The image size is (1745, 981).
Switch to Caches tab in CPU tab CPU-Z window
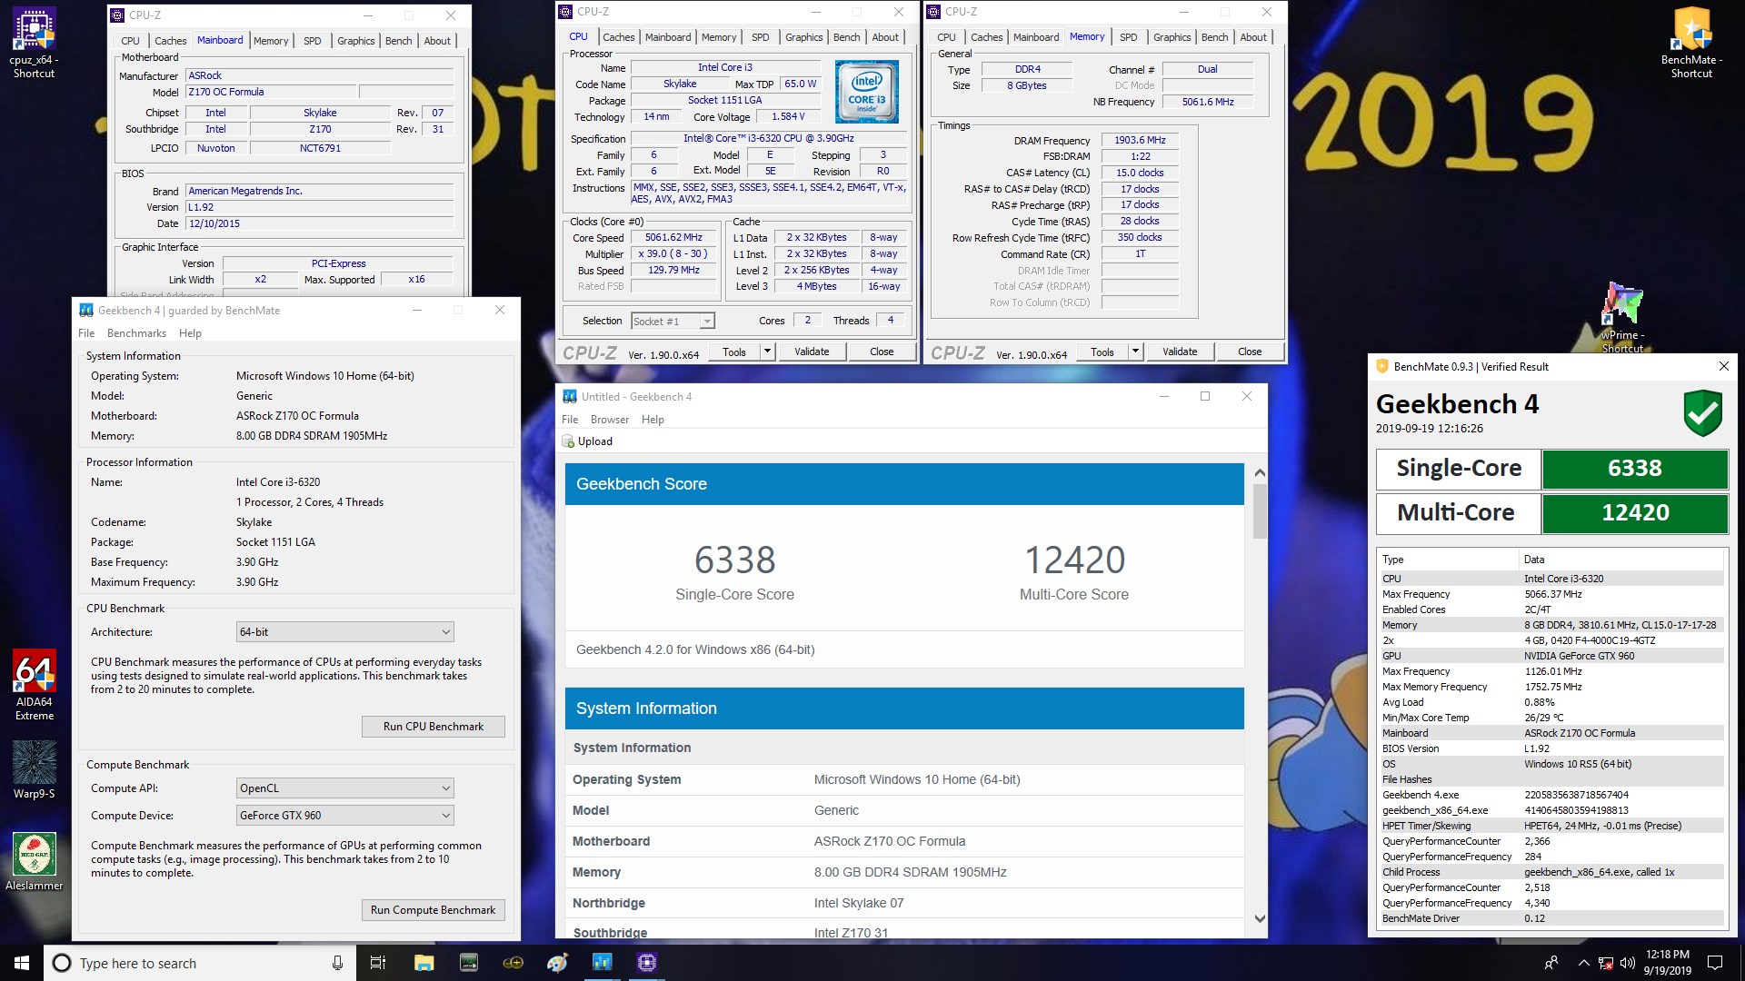[618, 37]
